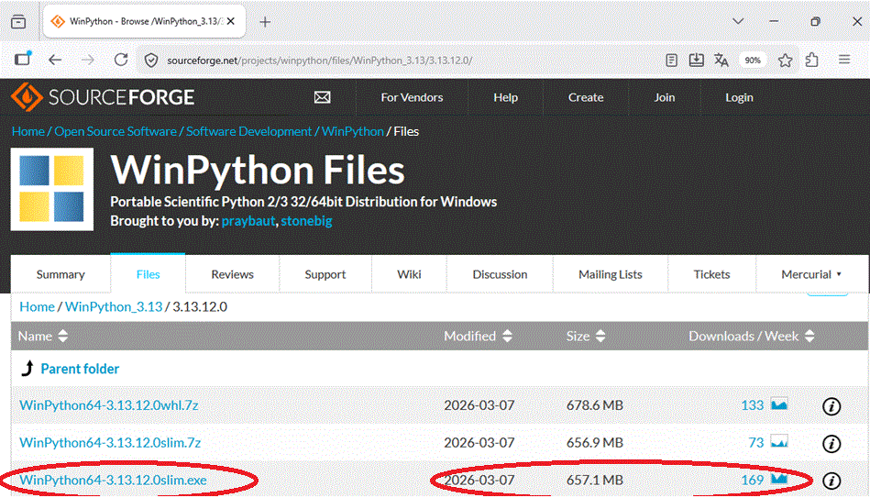
Task: Bookmark this page with the star
Action: pos(785,60)
